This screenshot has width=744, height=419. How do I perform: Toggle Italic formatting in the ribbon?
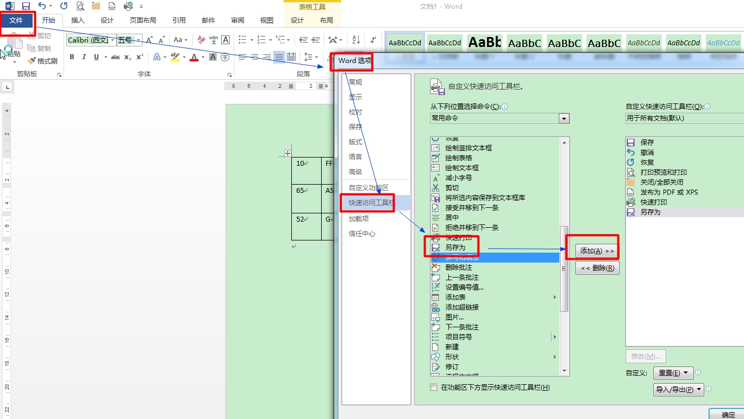coord(84,57)
